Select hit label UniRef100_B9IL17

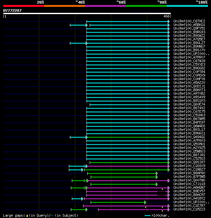click(x=189, y=130)
